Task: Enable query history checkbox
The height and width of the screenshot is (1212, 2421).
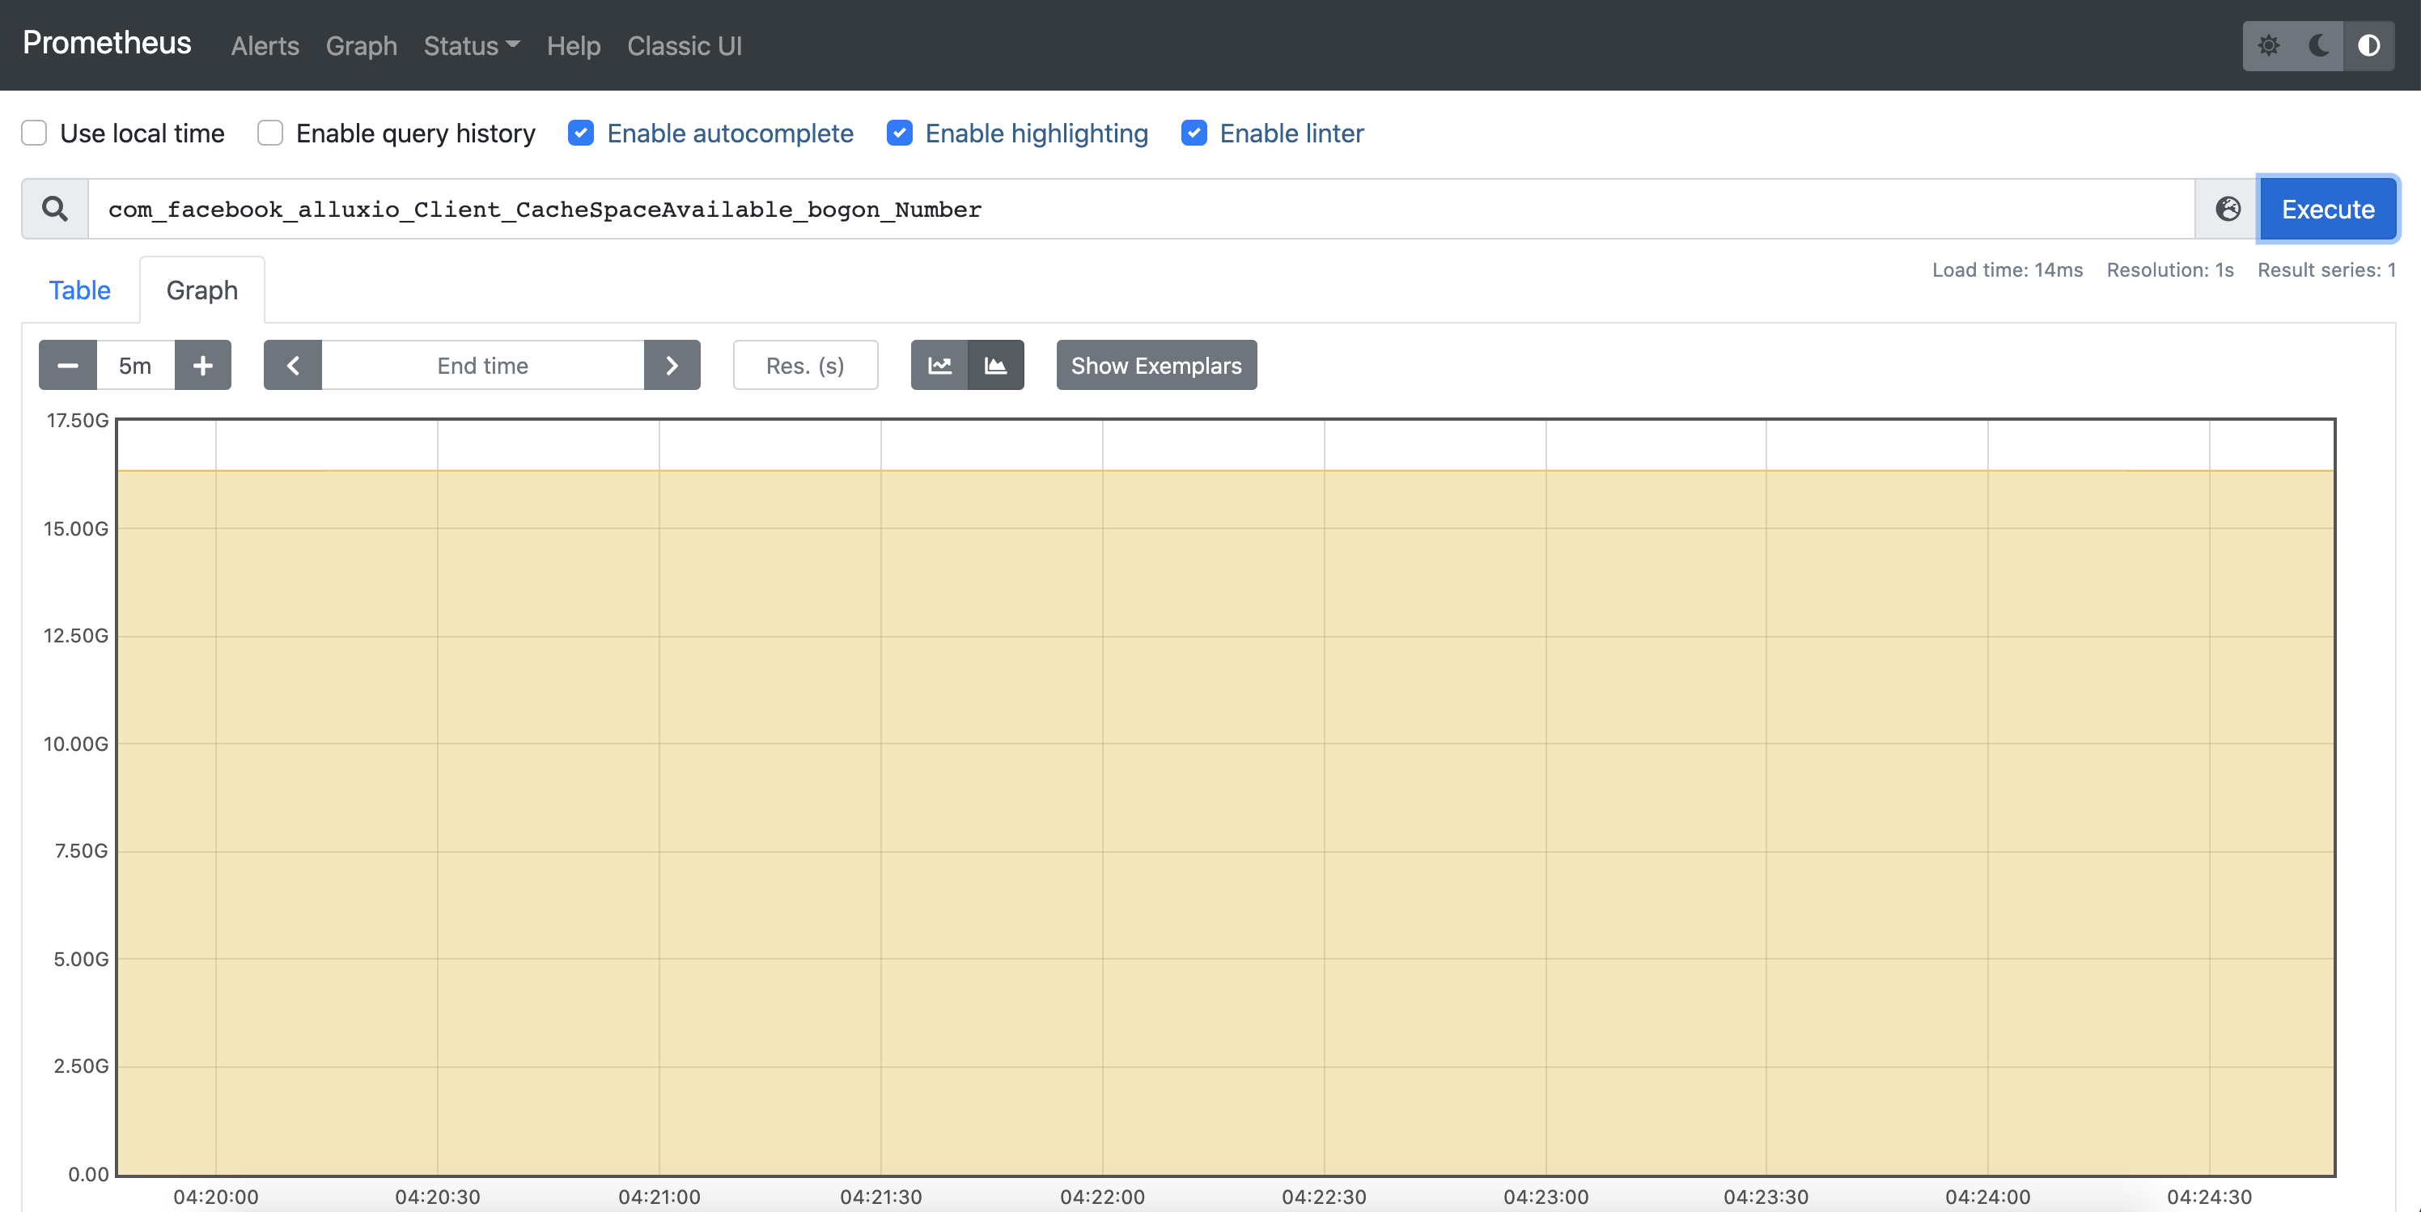Action: [271, 133]
